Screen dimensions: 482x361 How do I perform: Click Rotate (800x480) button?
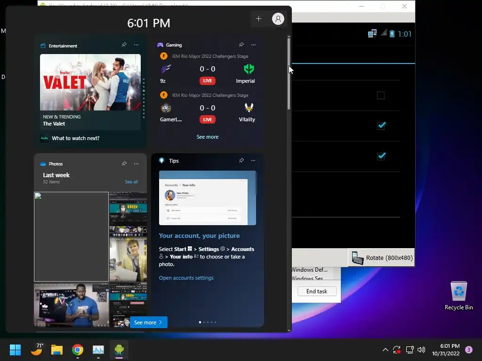coord(381,258)
